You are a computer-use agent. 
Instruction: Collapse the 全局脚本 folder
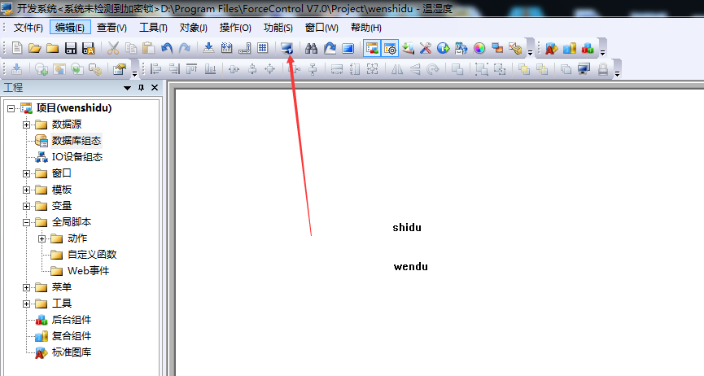27,222
